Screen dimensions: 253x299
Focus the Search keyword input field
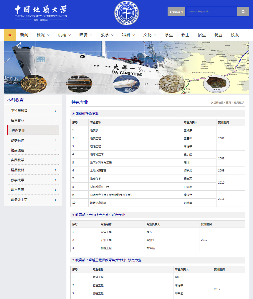click(x=211, y=12)
